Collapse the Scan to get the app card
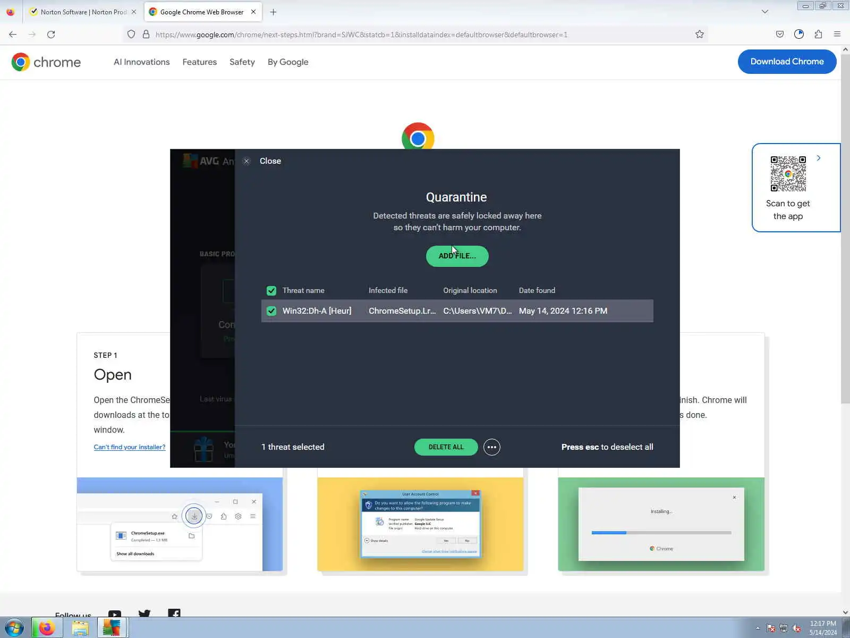This screenshot has height=638, width=850. coord(819,158)
